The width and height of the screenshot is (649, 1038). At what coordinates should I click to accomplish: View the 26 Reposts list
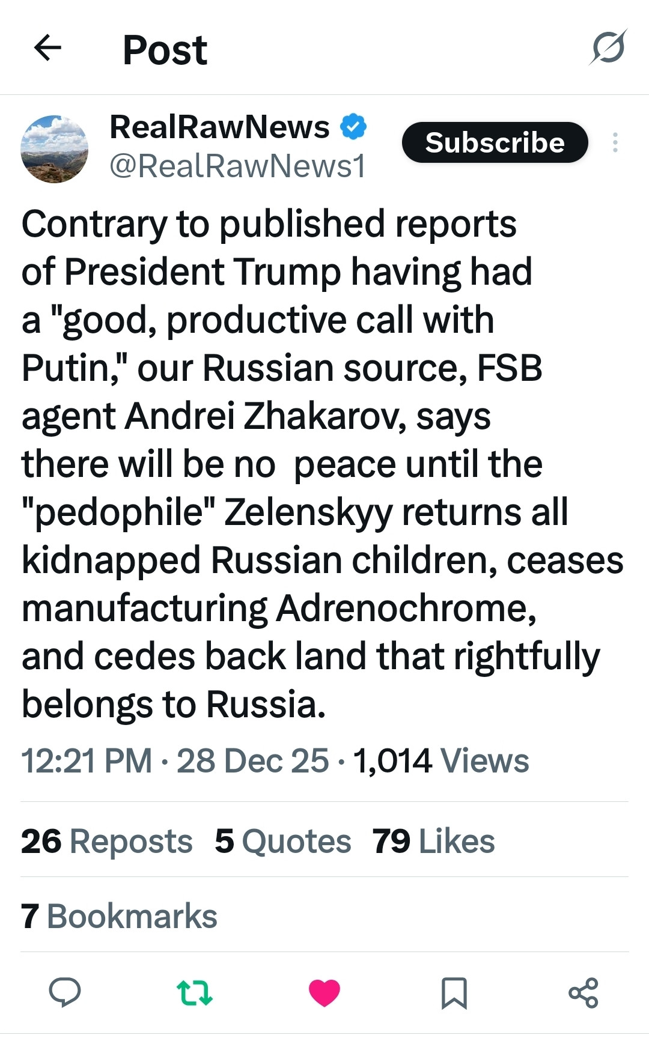point(107,840)
